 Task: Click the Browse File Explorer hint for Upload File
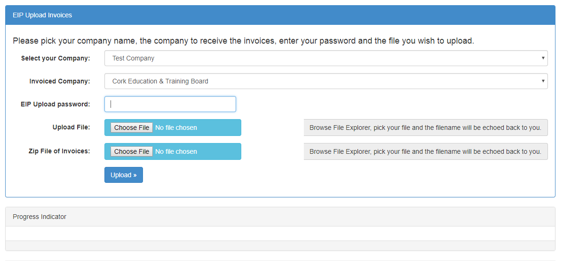point(426,128)
